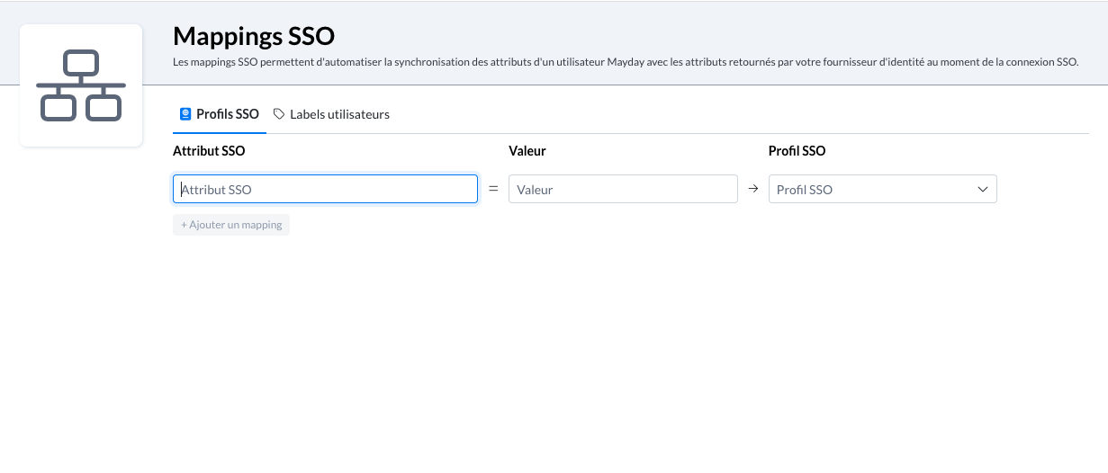Click the tag icon beside Labels utilisateurs
Image resolution: width=1108 pixels, height=473 pixels.
[279, 114]
